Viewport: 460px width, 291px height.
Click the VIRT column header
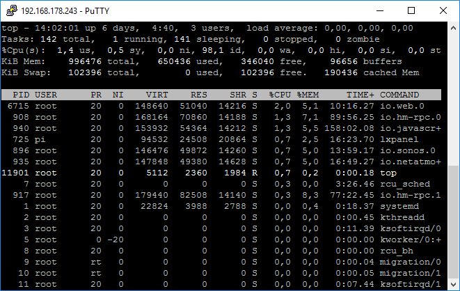(x=157, y=95)
